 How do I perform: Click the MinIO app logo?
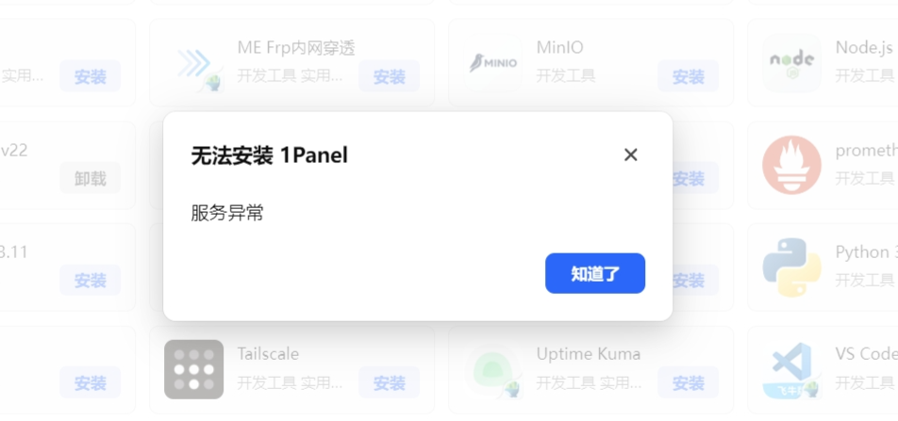pos(493,63)
